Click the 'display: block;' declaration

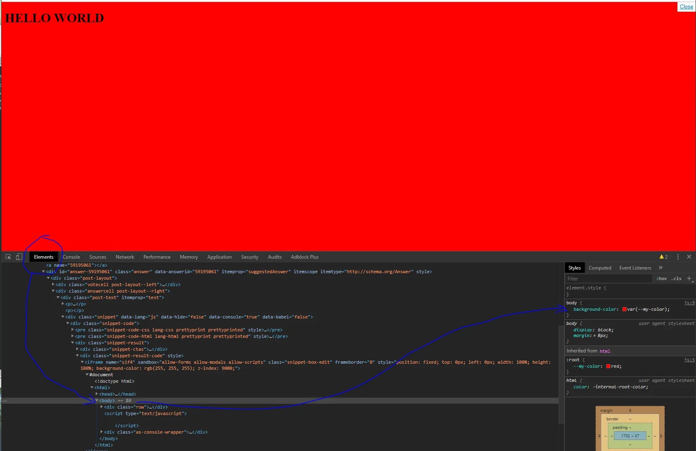[x=593, y=330]
